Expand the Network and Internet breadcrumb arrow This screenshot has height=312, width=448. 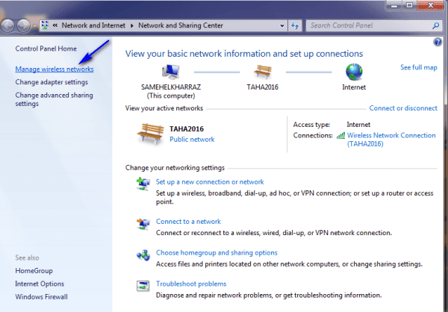(132, 25)
